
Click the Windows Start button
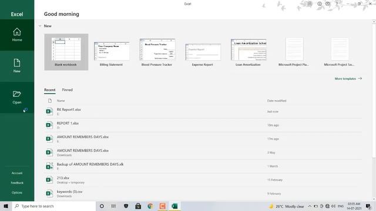6,206
